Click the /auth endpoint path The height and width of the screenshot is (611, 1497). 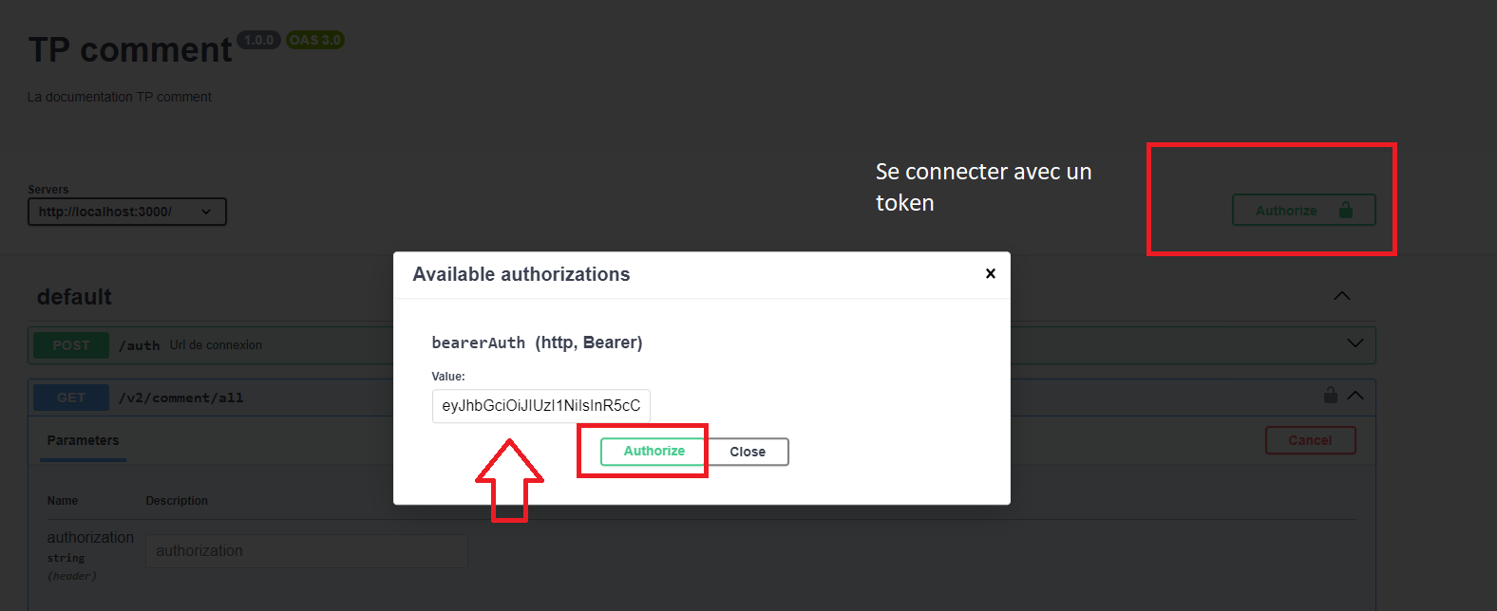(139, 345)
